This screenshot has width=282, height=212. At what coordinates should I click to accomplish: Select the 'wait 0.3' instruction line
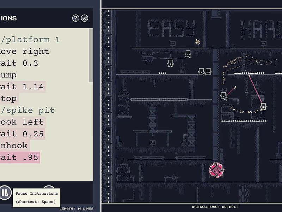coord(19,63)
